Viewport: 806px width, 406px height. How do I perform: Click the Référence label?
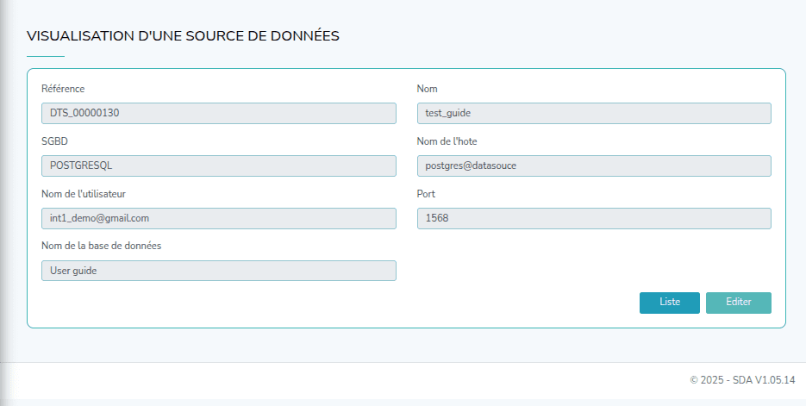(63, 89)
